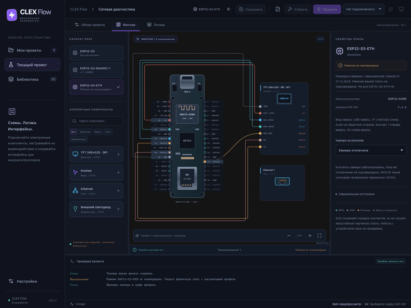Open the serial monitor screen icon
Image resolution: width=411 pixels, height=308 pixels.
click(401, 9)
